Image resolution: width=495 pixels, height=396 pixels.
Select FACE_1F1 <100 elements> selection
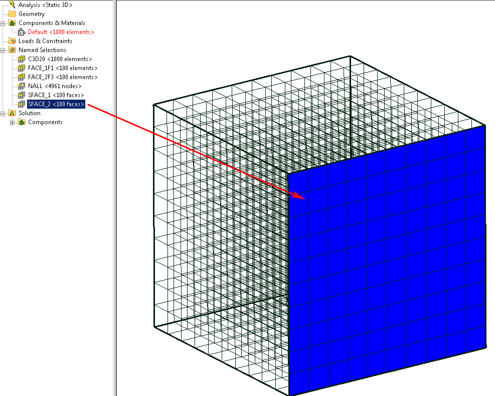[63, 68]
